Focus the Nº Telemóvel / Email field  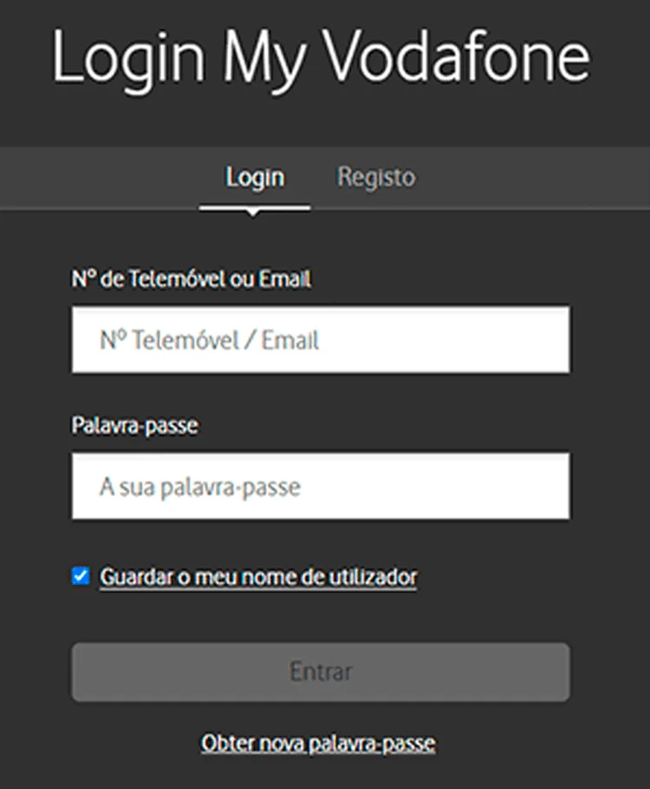[321, 340]
